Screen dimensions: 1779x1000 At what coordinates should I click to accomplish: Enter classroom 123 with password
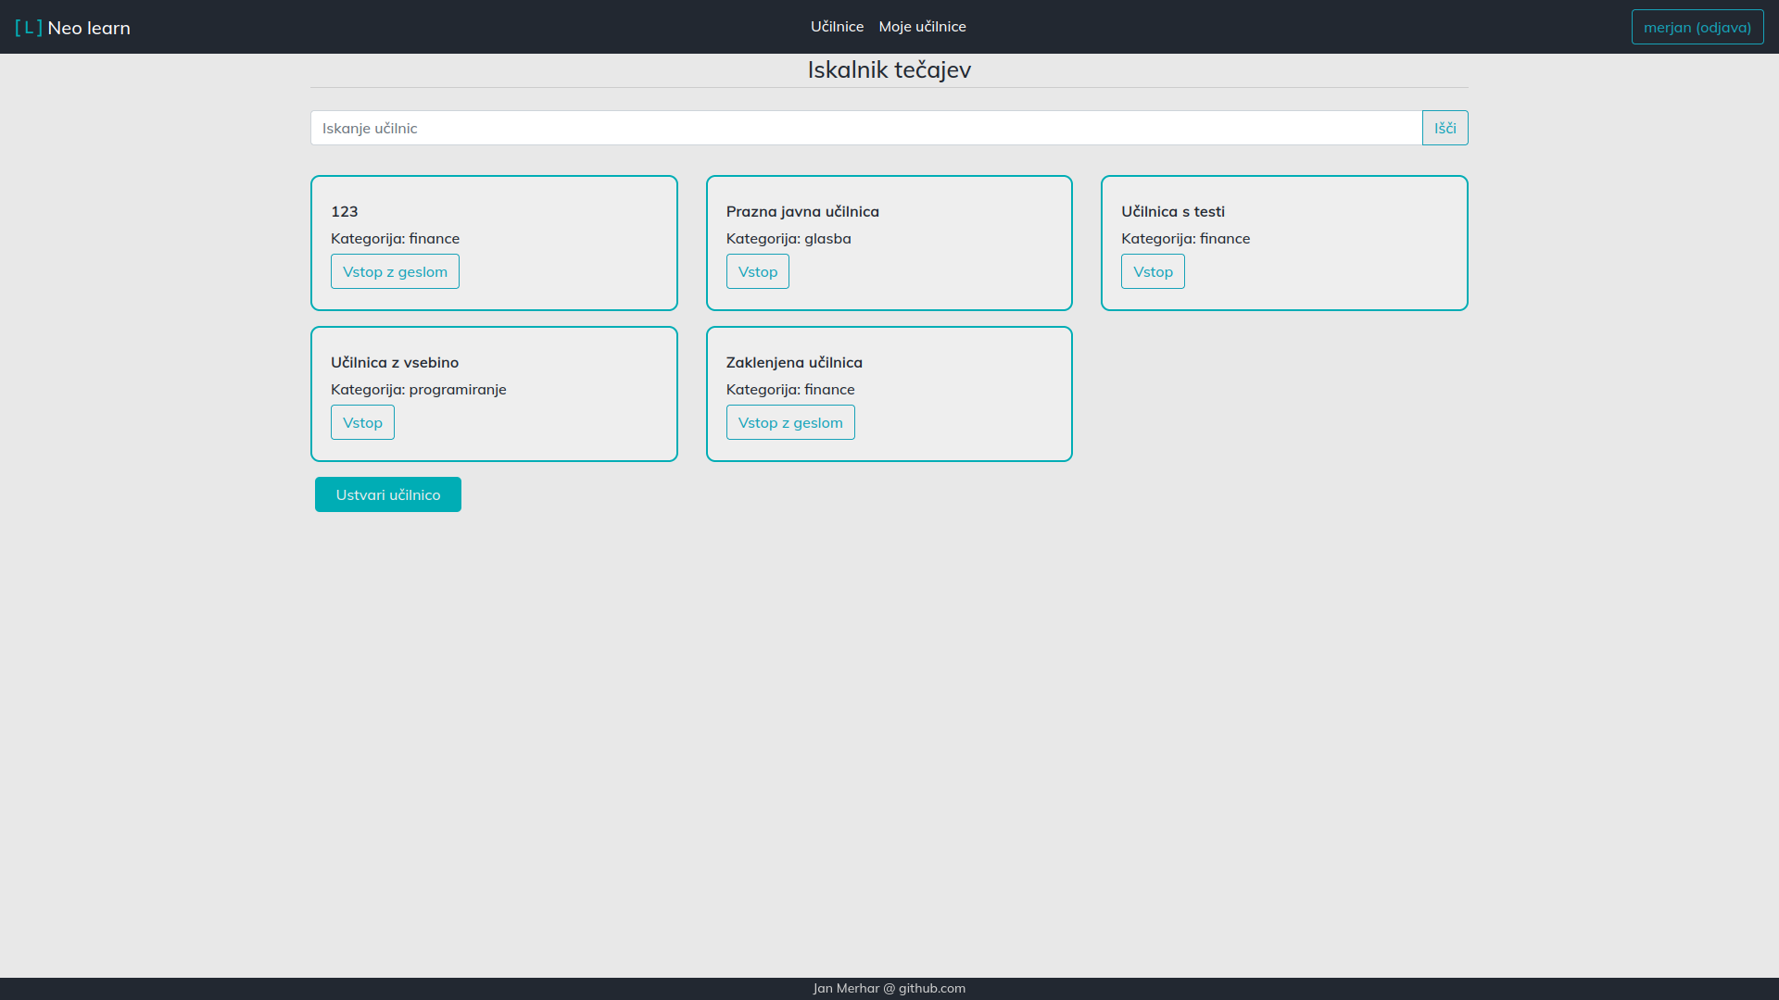tap(395, 271)
